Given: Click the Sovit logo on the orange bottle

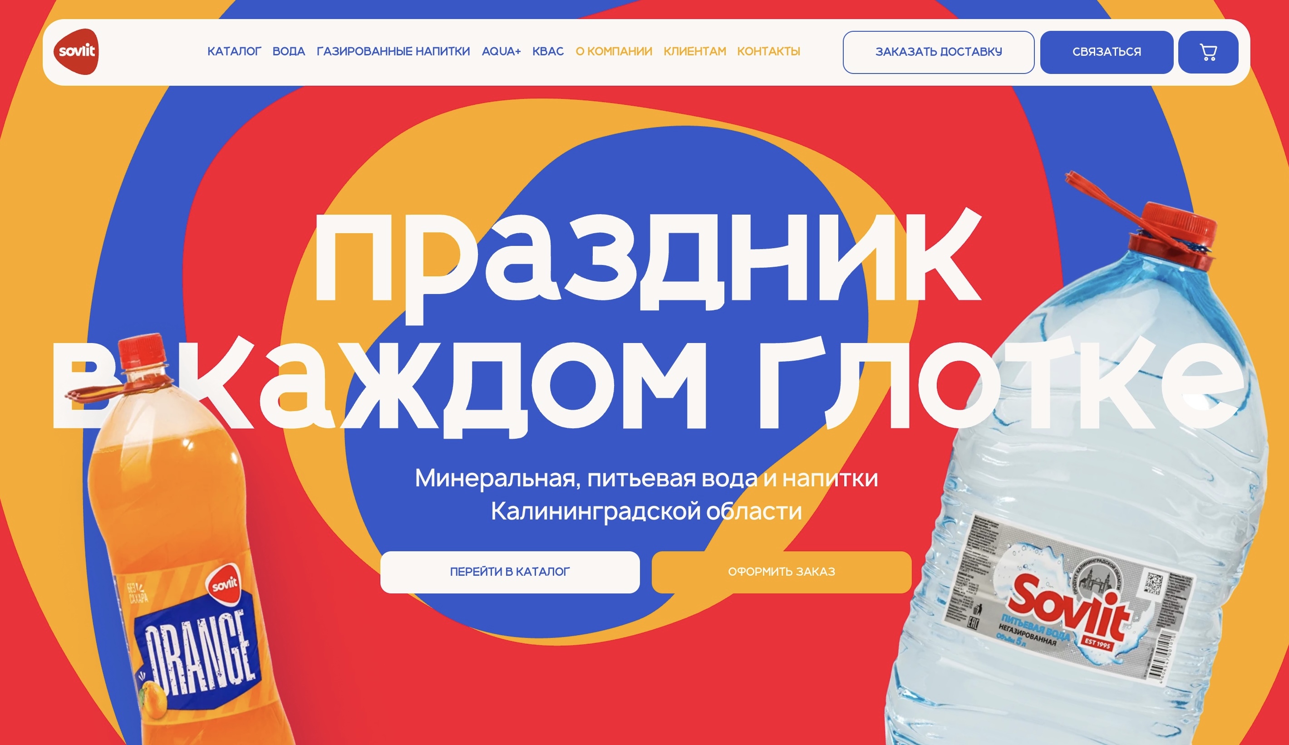Looking at the screenshot, I should point(224,584).
